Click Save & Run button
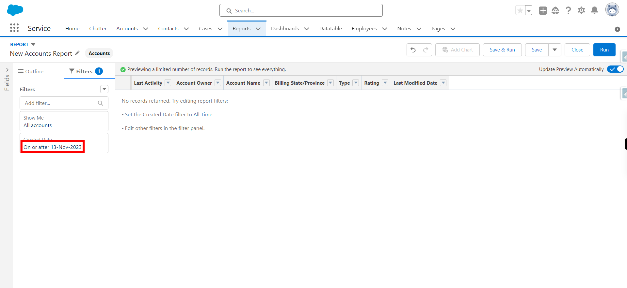Screen dimensions: 627x288 pos(502,50)
